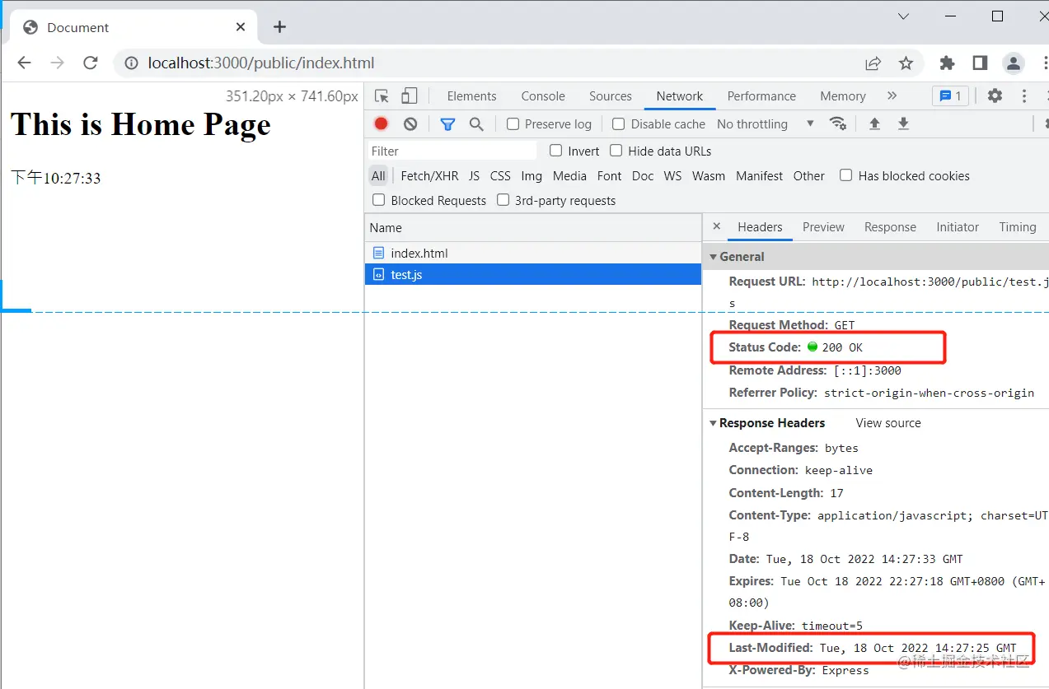Open DevTools three-dot menu

click(1024, 95)
